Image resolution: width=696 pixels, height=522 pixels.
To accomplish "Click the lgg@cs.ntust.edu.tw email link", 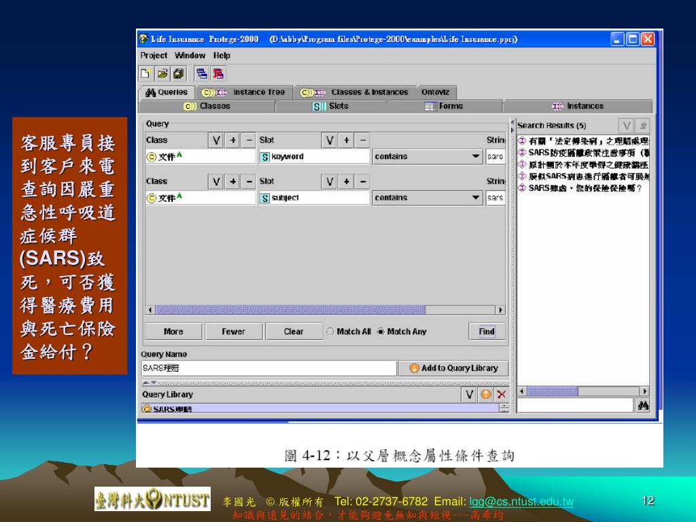I will [521, 502].
